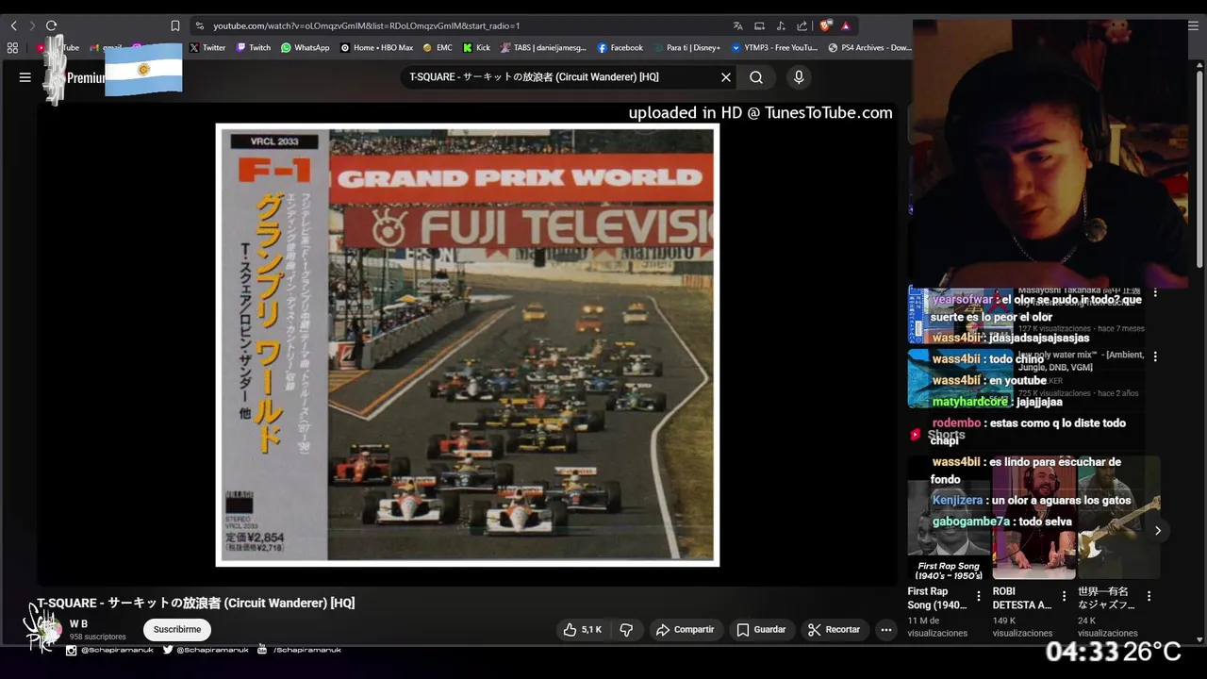Open Facebook bookmark
Screen dimensions: 1207x679
coord(620,47)
